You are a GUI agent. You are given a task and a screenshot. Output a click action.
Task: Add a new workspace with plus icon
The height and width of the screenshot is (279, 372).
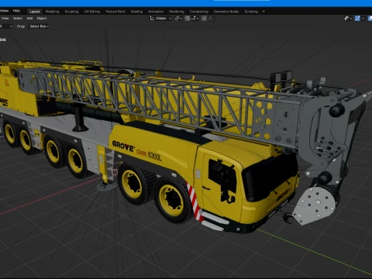point(263,12)
